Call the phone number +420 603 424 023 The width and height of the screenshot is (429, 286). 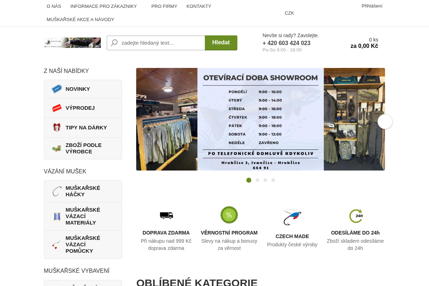pyautogui.click(x=286, y=43)
